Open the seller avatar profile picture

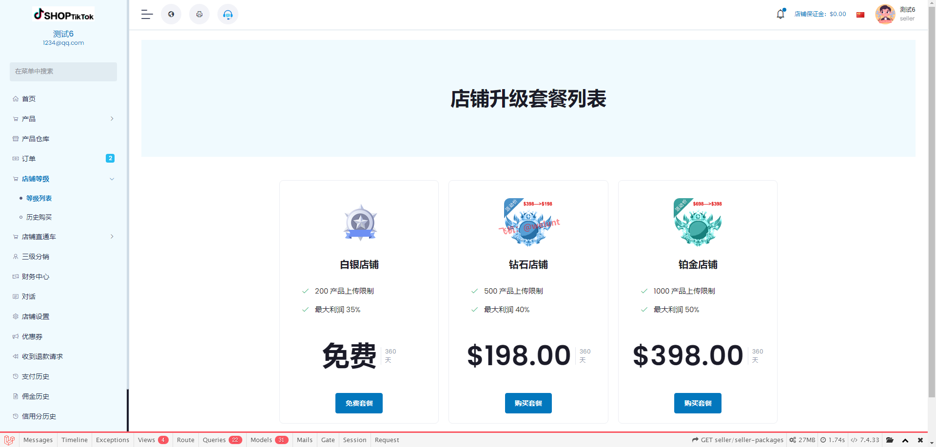[885, 14]
